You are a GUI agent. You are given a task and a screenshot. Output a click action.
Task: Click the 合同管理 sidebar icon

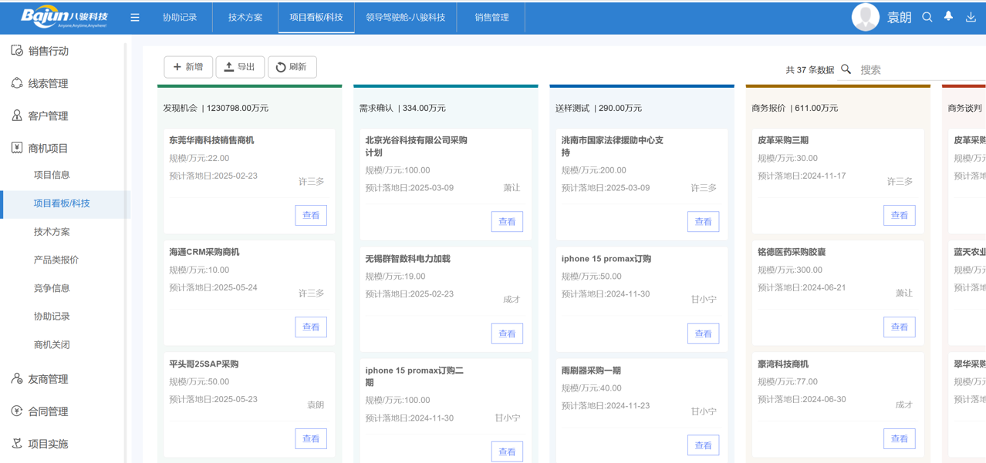(x=15, y=411)
